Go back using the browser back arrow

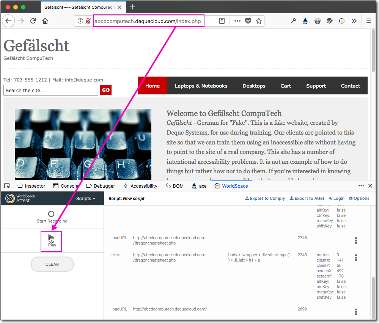(8, 21)
